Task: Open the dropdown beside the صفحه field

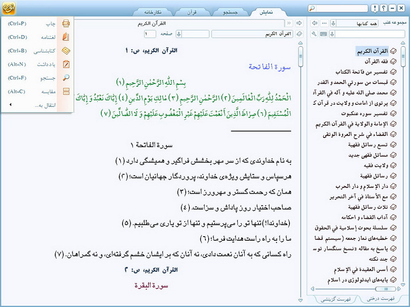Action: [179, 34]
